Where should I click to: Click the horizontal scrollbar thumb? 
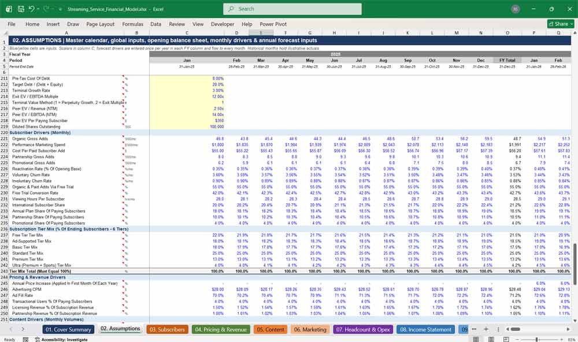coord(516,329)
